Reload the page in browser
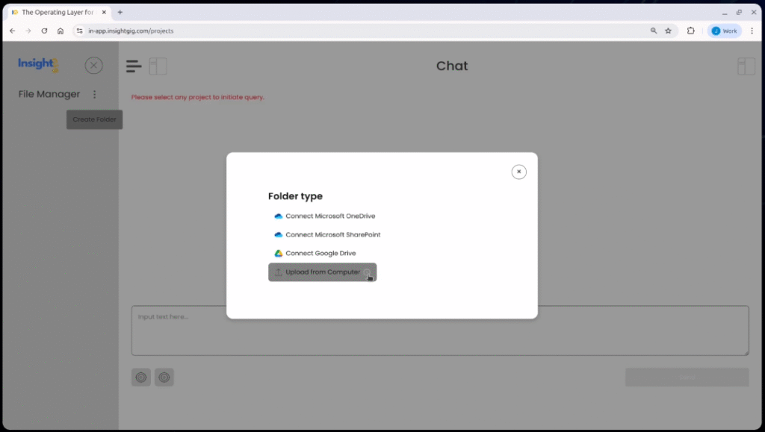 click(x=44, y=31)
